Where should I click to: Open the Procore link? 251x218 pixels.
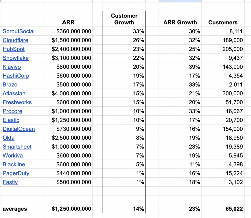pos(12,111)
